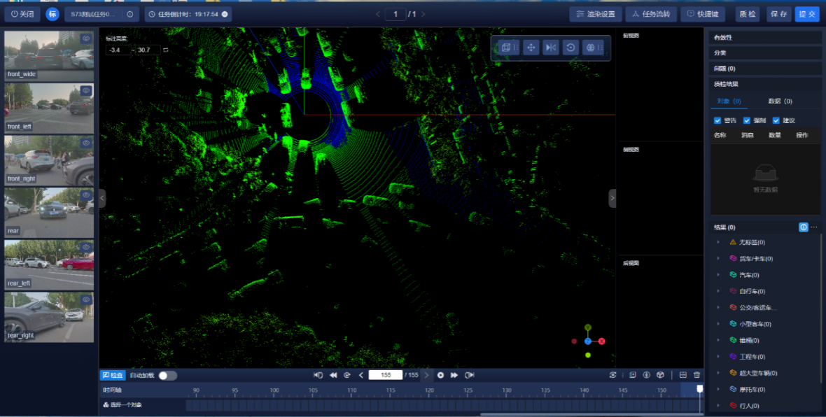This screenshot has height=417, width=826.
Task: Hide the front_wide camera view
Action: 86,39
